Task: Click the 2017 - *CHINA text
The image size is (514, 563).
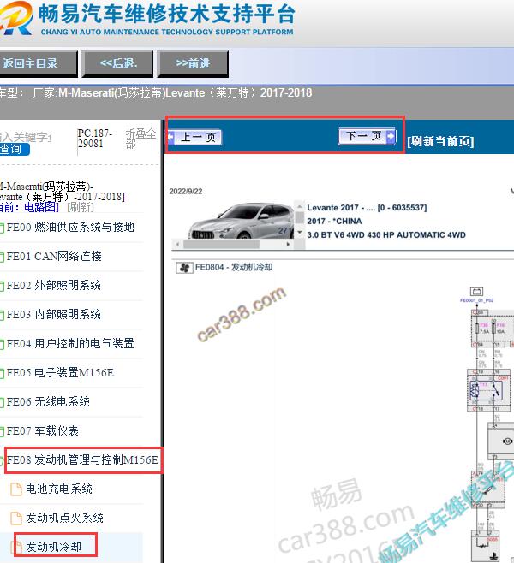Action: pyautogui.click(x=334, y=221)
